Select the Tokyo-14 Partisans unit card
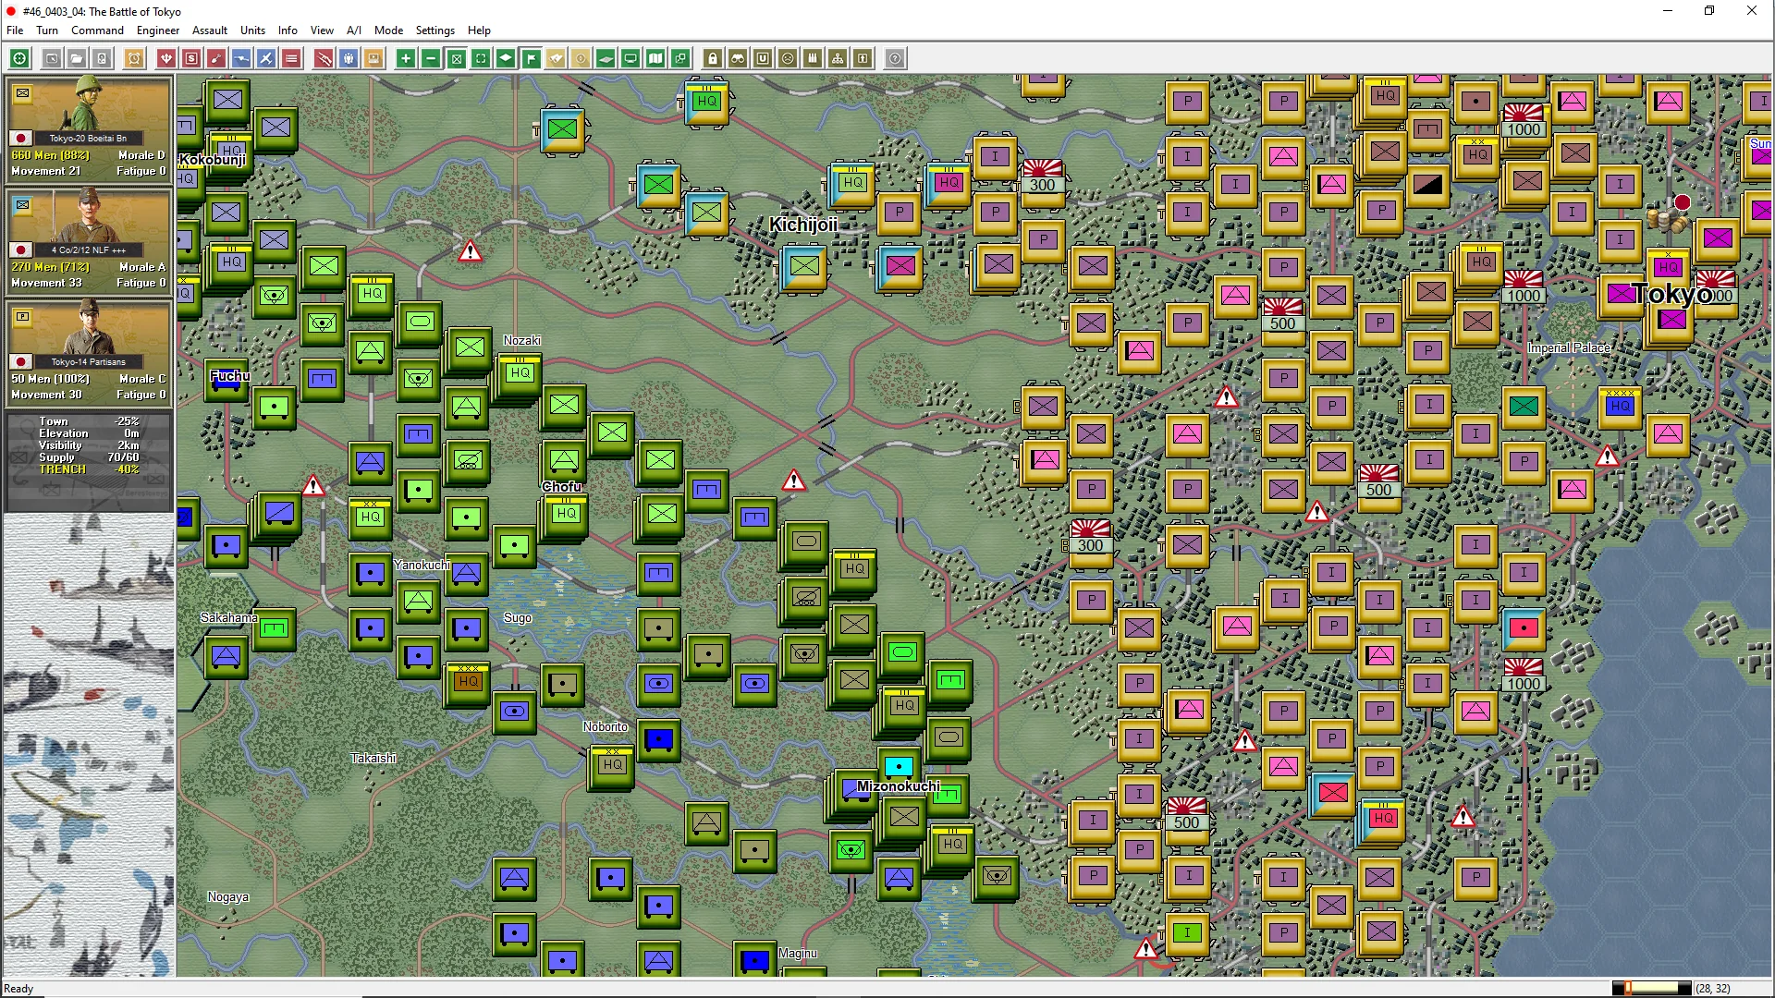This screenshot has width=1775, height=998. point(89,352)
